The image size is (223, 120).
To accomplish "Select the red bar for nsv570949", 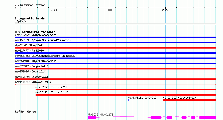I will point(126,90).
